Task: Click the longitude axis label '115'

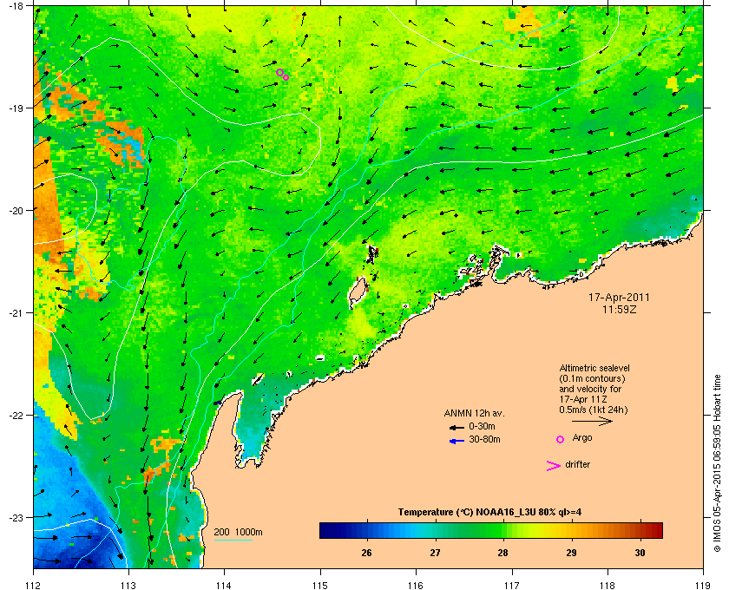Action: click(320, 586)
